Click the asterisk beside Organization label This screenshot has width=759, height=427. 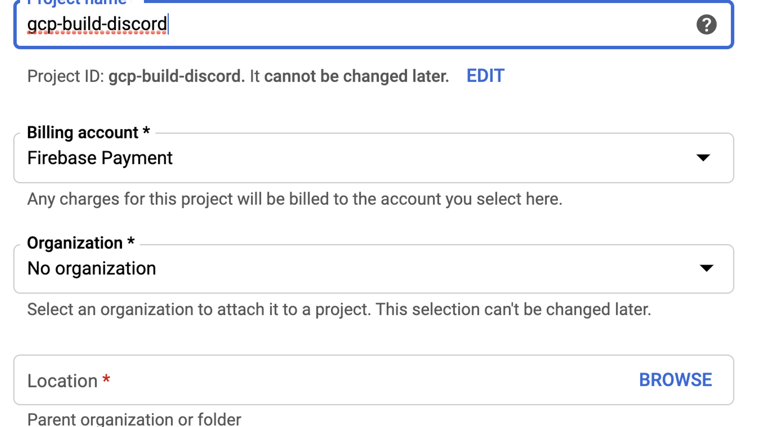131,242
